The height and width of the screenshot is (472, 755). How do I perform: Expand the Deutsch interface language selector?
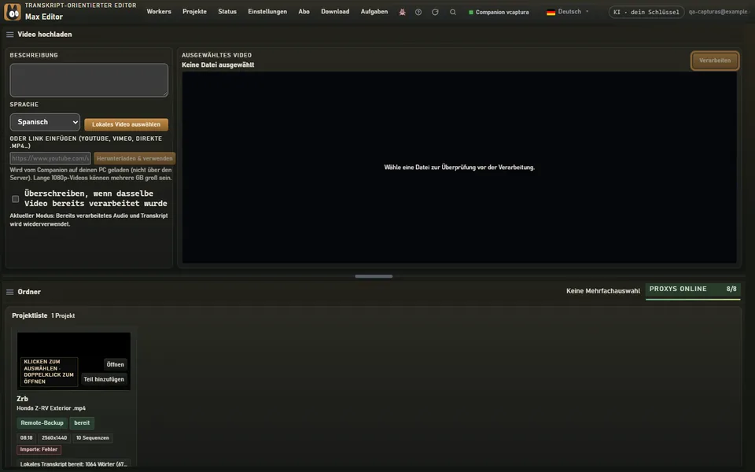[x=568, y=12]
